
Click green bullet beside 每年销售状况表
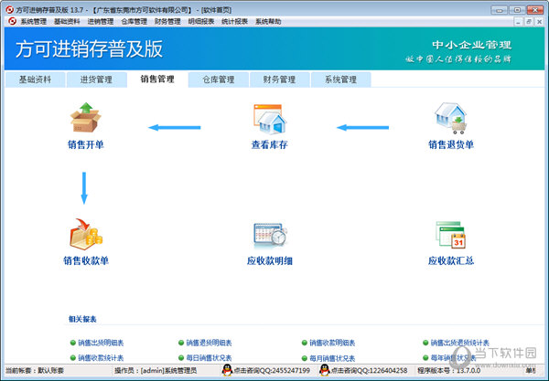[x=425, y=357]
